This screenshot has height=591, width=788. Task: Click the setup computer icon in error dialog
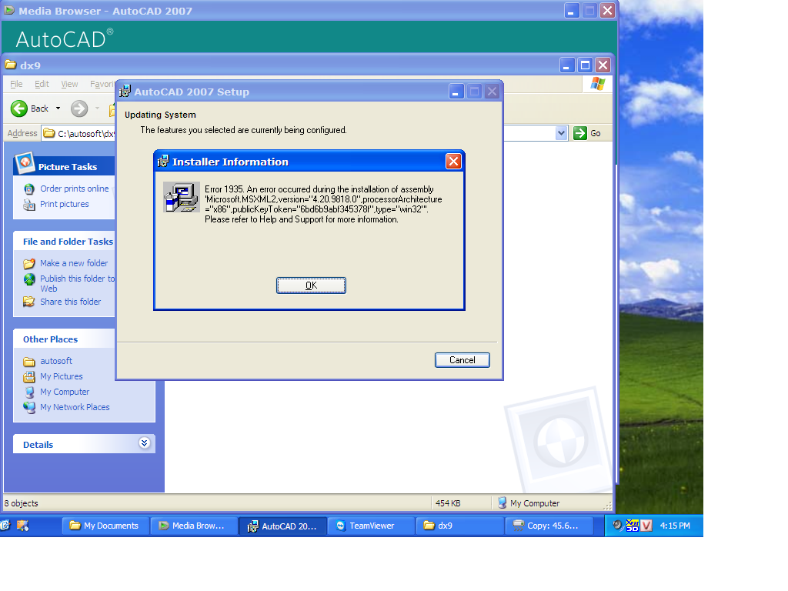(x=182, y=197)
